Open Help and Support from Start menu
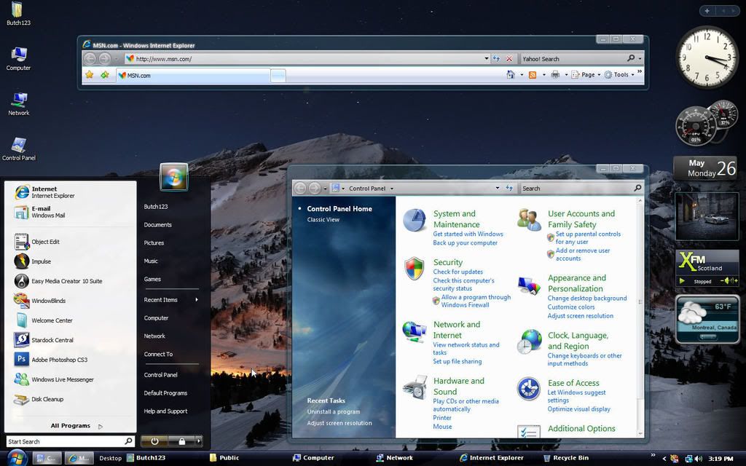Screen dimensions: 746x466 coord(165,411)
